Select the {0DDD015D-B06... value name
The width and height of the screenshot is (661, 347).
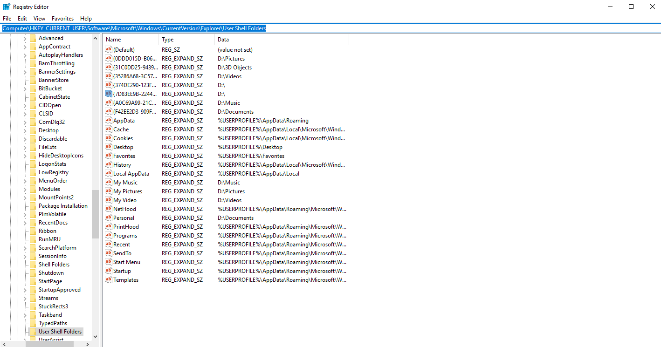135,58
